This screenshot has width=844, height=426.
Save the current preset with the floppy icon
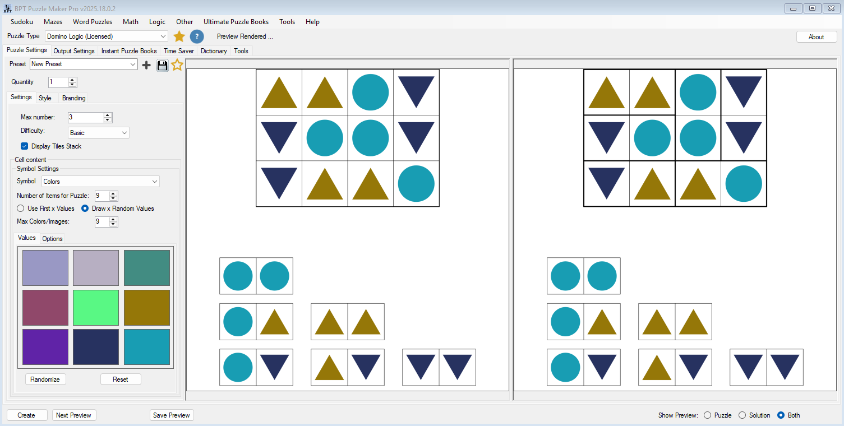[162, 64]
